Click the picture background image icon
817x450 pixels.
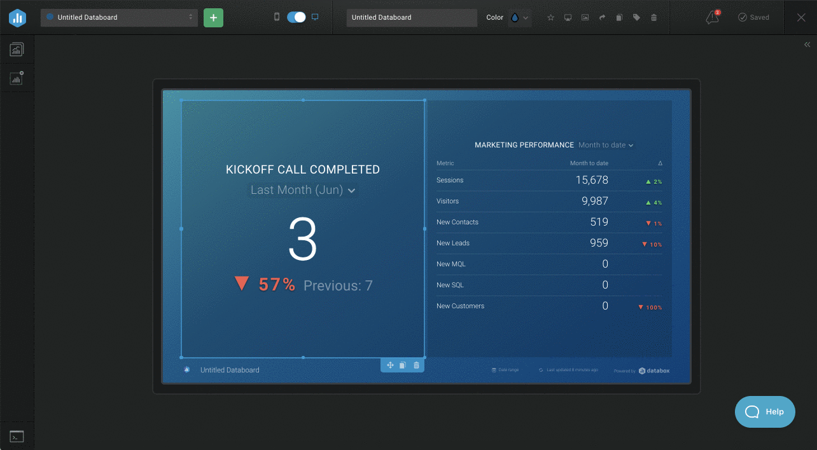point(585,18)
